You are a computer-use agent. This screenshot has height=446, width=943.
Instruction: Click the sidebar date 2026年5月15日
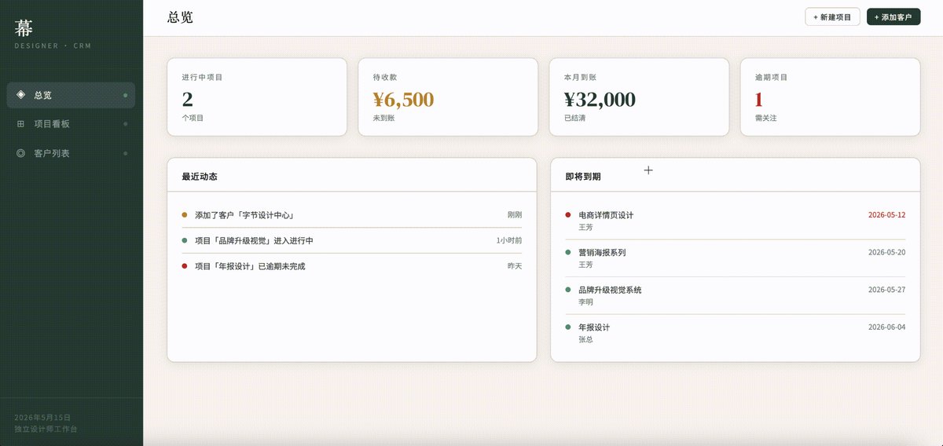click(42, 418)
